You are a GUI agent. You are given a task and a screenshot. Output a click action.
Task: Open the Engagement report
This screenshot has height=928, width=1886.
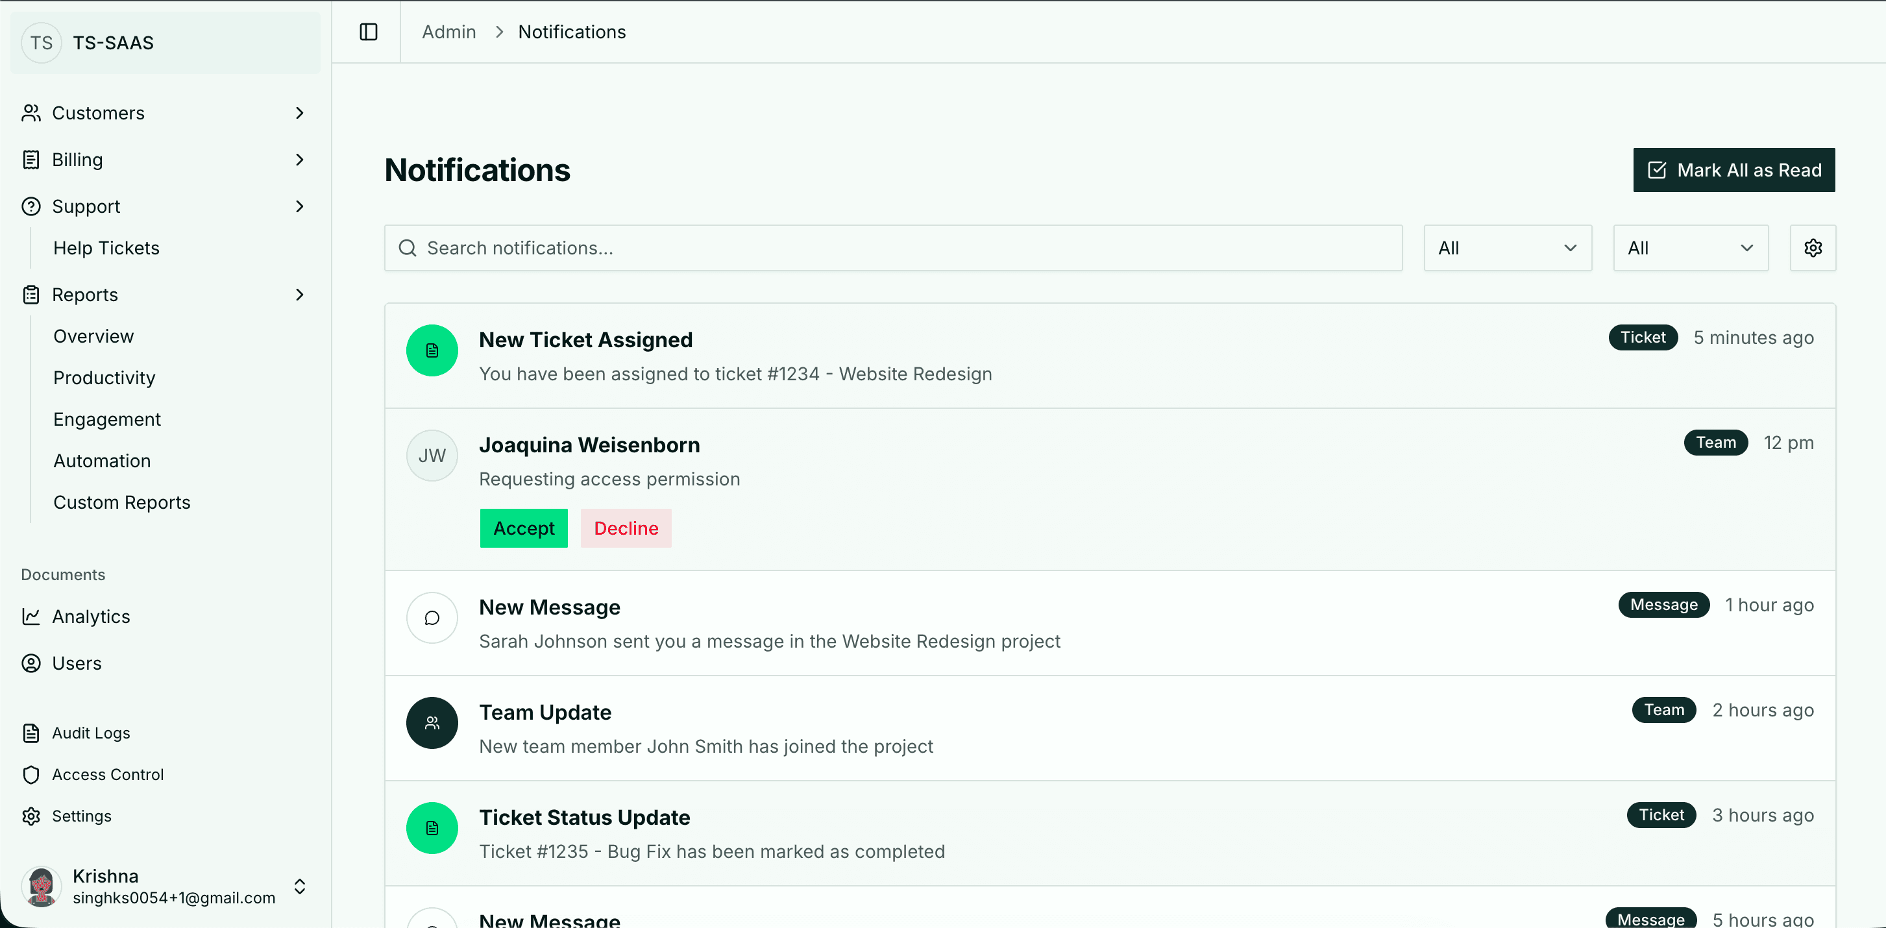click(107, 419)
